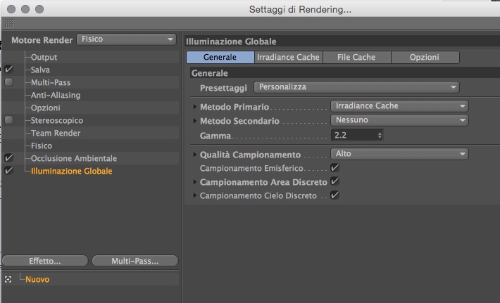Image resolution: width=500 pixels, height=303 pixels.
Task: Click the Effetto... button
Action: 44,260
